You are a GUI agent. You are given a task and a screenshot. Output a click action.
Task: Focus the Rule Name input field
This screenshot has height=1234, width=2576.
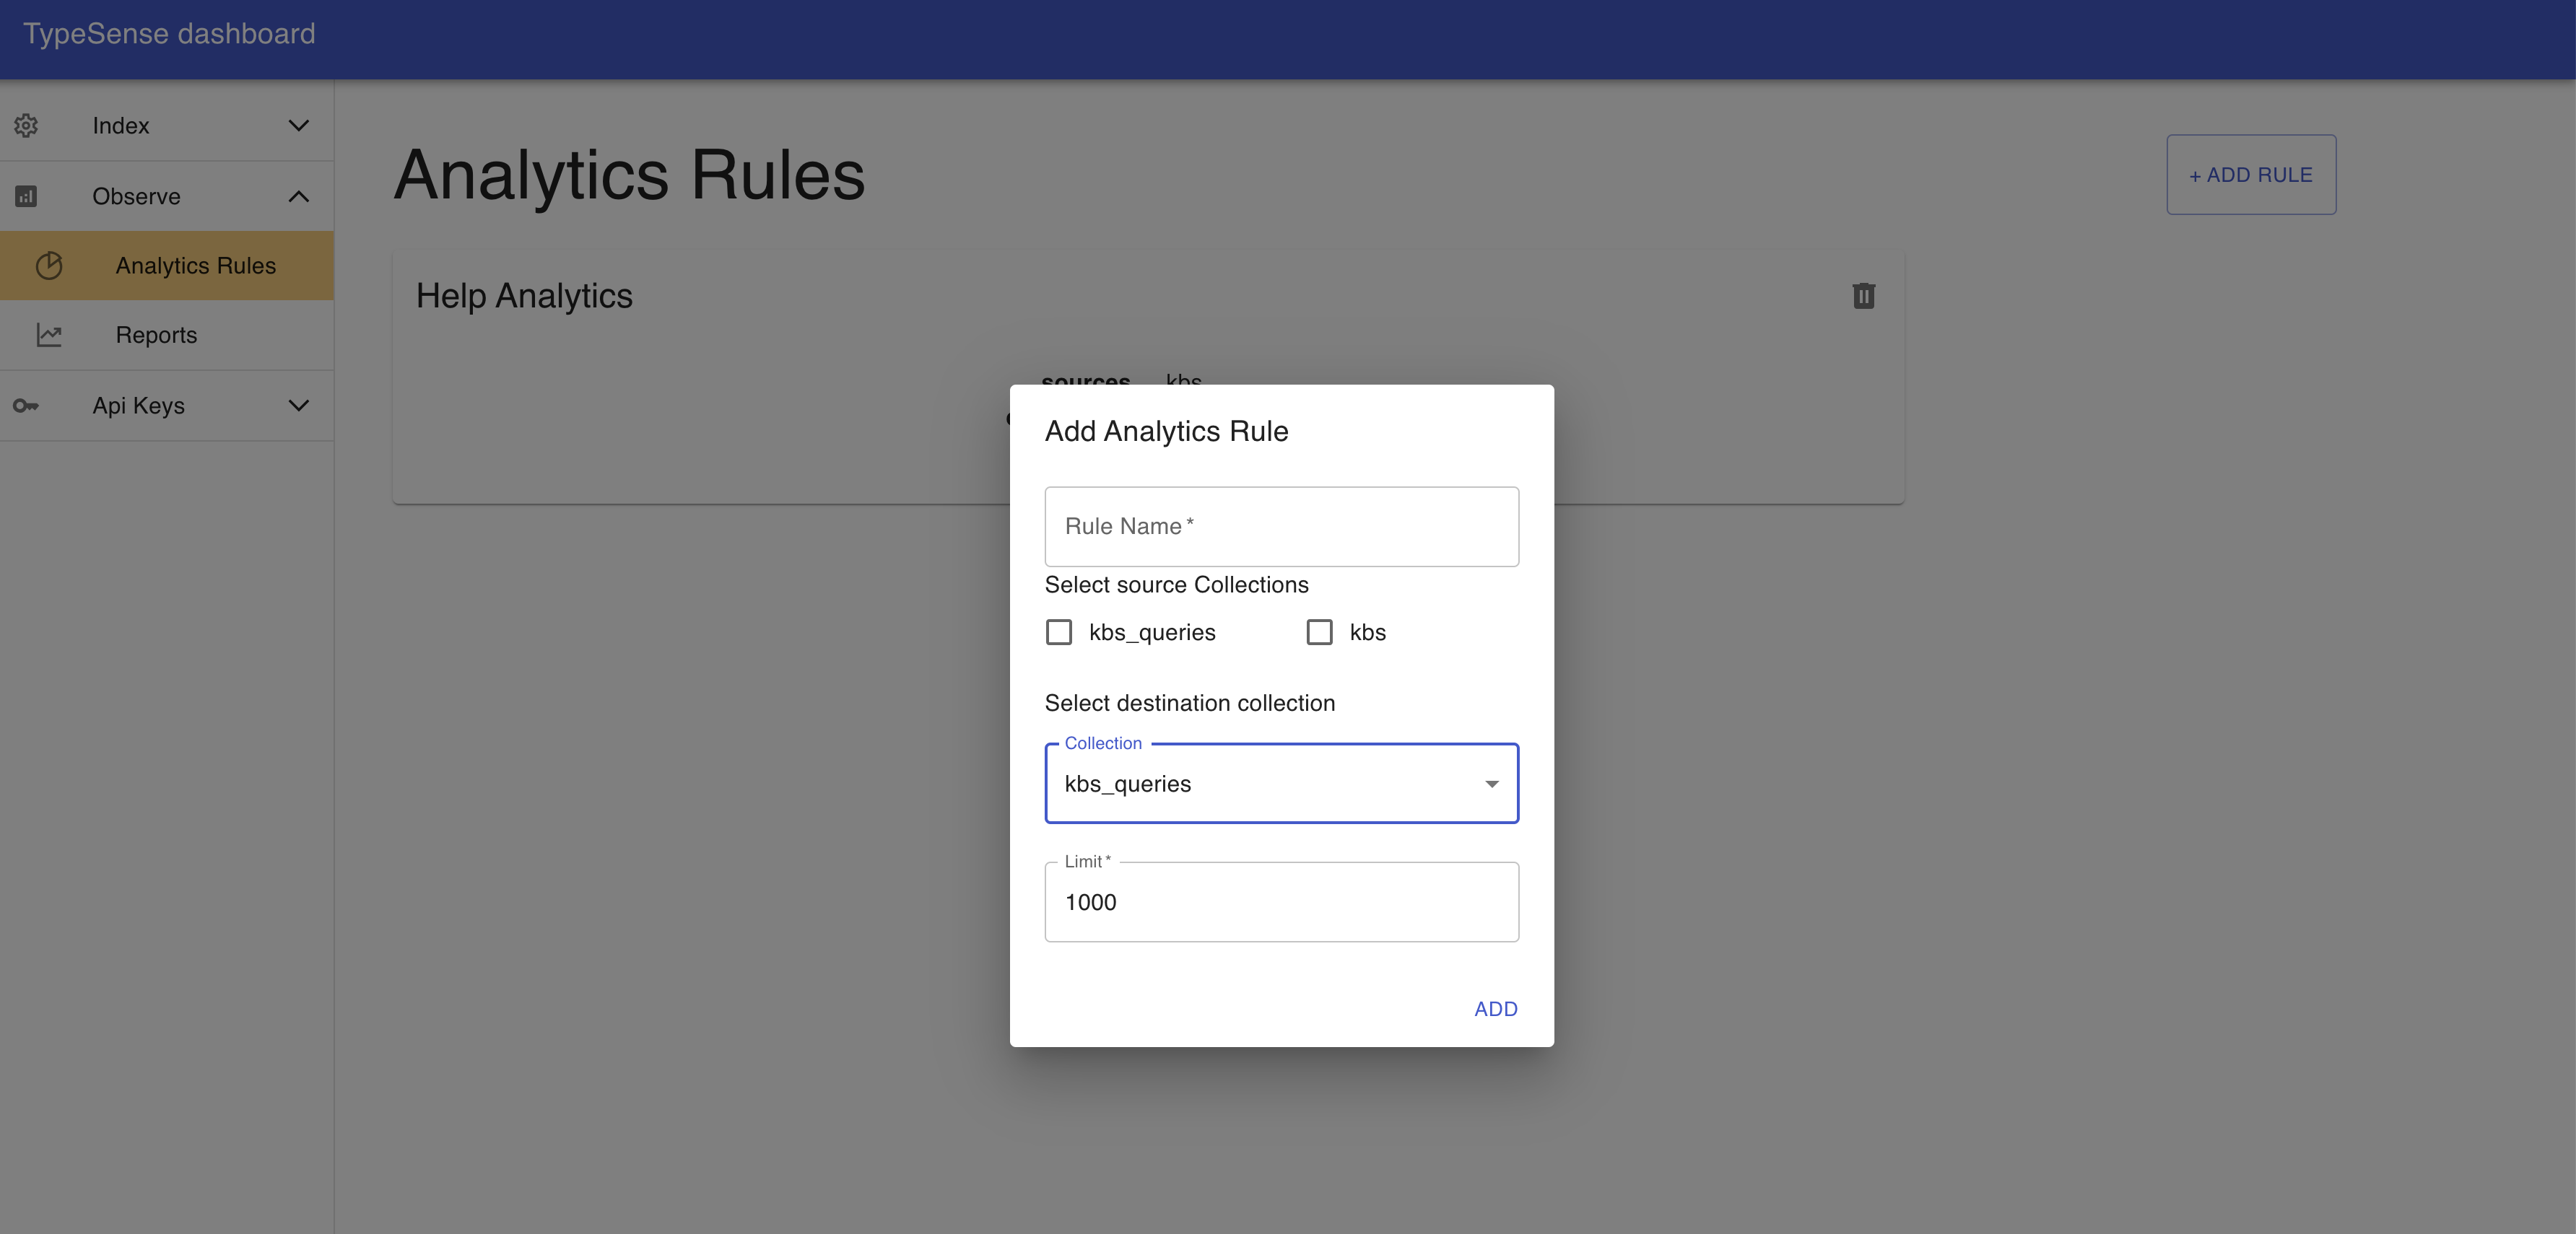click(1281, 527)
